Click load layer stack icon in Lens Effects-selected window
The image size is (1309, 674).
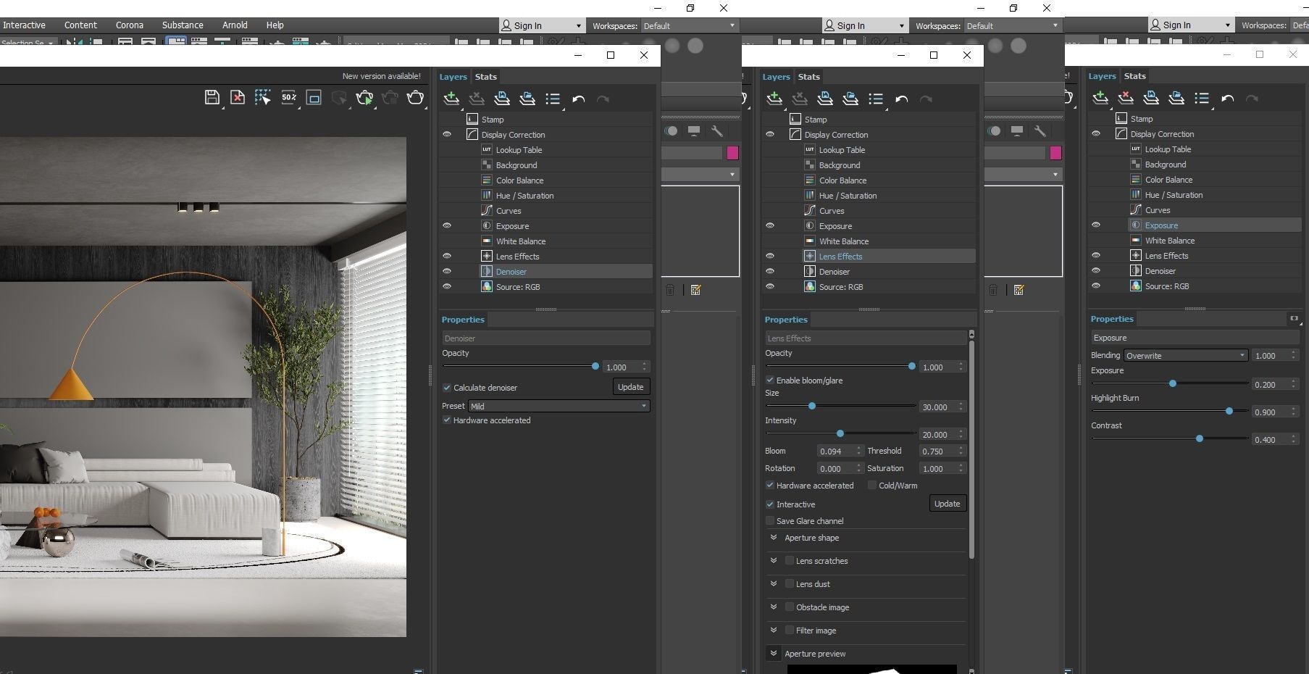click(850, 99)
